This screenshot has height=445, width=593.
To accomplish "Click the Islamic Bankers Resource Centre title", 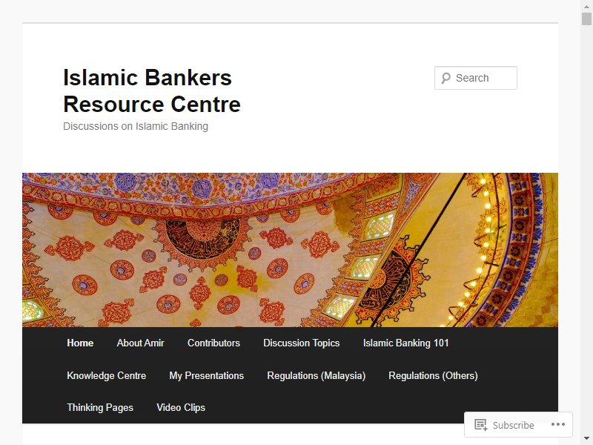I will point(152,90).
